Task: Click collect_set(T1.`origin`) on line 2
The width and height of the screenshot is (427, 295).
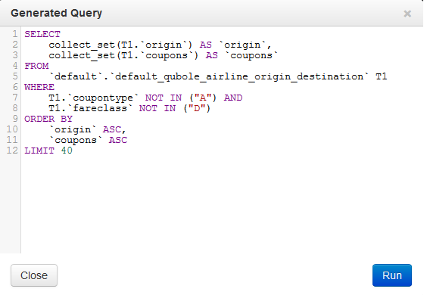Action: click(120, 45)
